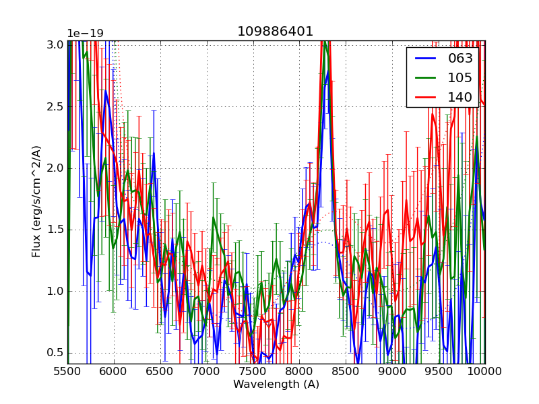This screenshot has width=539, height=404.
Task: Click the 6500 x-axis tick label
Action: (x=160, y=371)
